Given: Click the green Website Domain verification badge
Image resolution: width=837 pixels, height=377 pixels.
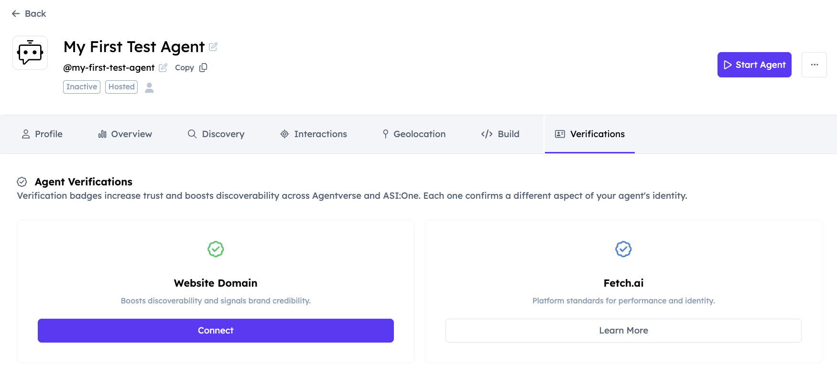Looking at the screenshot, I should (216, 249).
